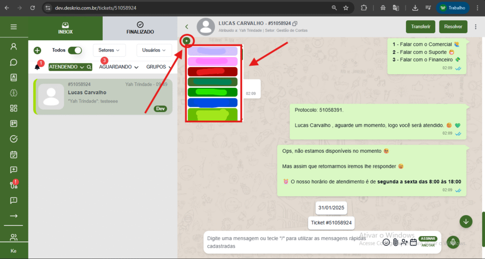Record audio with the microphone button
485x259 pixels.
pyautogui.click(x=453, y=242)
